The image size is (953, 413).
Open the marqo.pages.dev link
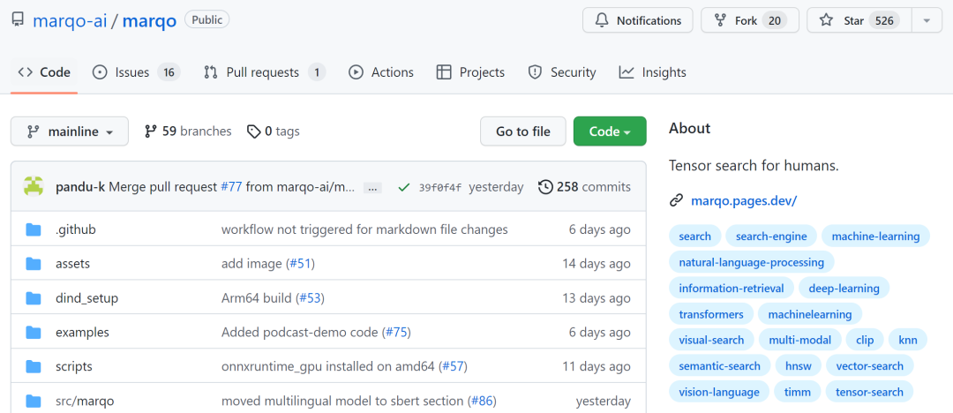coord(744,200)
